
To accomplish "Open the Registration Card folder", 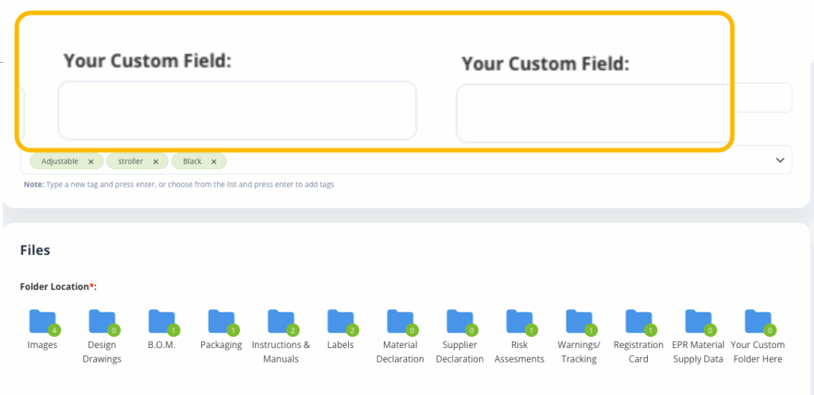I will coord(639,322).
